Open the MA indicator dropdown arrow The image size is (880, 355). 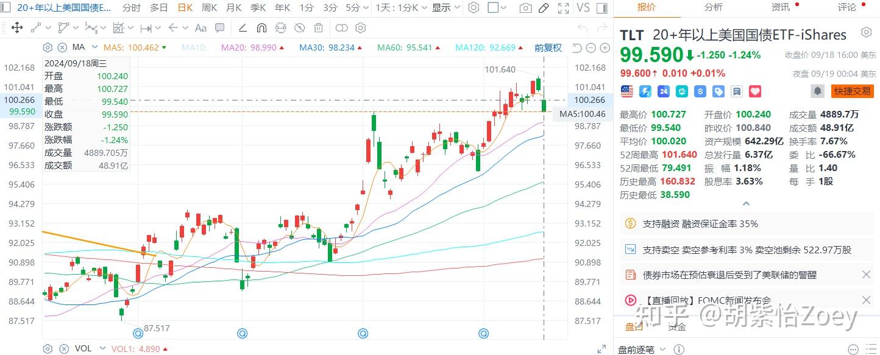pos(94,47)
